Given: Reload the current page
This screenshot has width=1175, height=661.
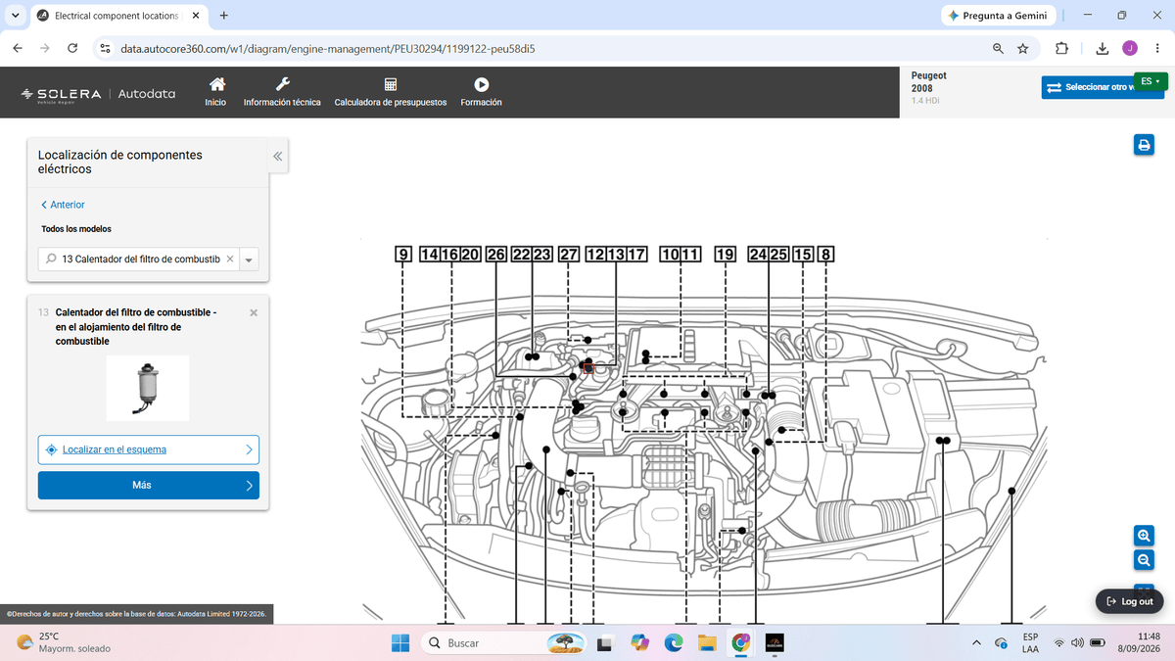Looking at the screenshot, I should [72, 49].
